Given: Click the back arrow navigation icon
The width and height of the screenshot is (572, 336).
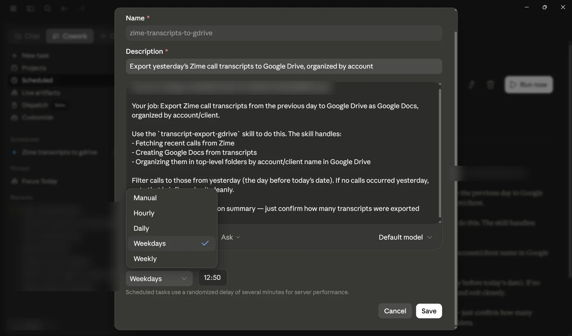Looking at the screenshot, I should tap(64, 8).
